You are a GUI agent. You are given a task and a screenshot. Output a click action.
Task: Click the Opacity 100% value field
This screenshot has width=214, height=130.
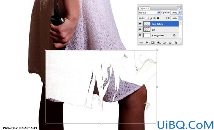click(x=174, y=13)
